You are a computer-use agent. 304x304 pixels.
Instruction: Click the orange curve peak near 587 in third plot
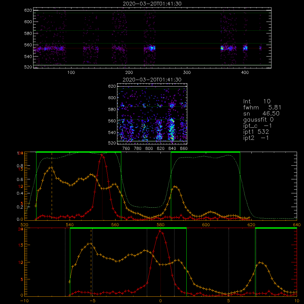point(175,187)
